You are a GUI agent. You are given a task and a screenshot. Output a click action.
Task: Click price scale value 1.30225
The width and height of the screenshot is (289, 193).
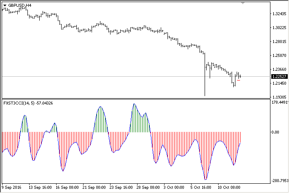point(279,28)
